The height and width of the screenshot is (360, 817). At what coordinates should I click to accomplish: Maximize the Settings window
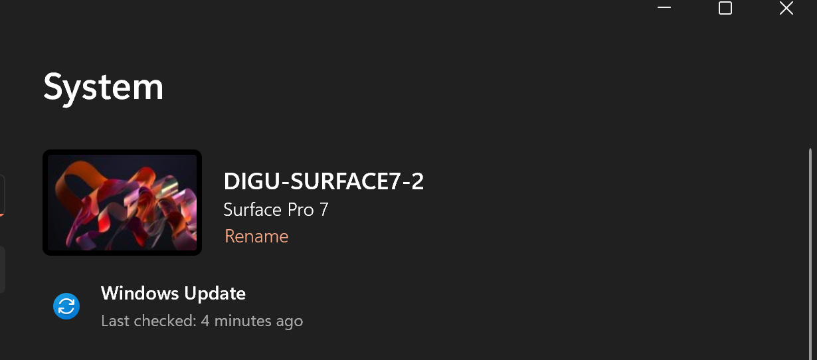[x=725, y=8]
